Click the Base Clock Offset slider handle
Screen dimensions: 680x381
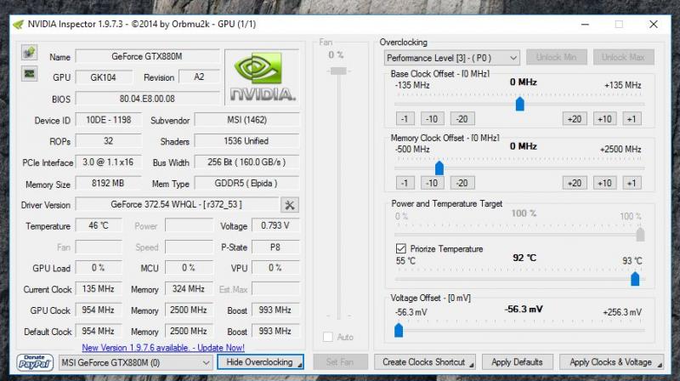tap(519, 104)
